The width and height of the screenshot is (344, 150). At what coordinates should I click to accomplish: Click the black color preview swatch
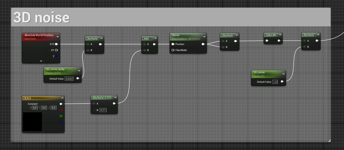tap(32, 122)
